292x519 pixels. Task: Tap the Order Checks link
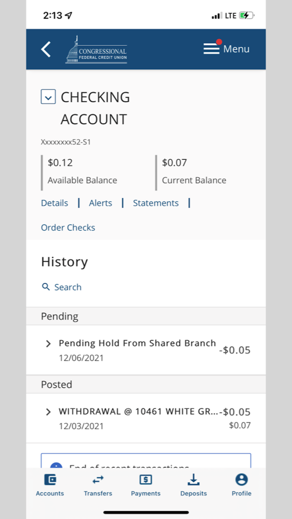tap(68, 228)
